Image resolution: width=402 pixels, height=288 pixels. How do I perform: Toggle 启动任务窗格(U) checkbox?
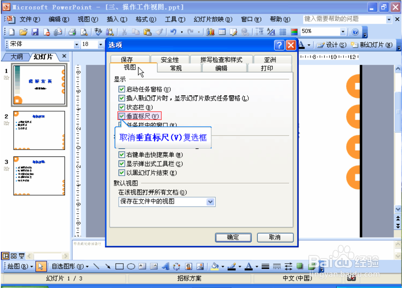pyautogui.click(x=122, y=89)
